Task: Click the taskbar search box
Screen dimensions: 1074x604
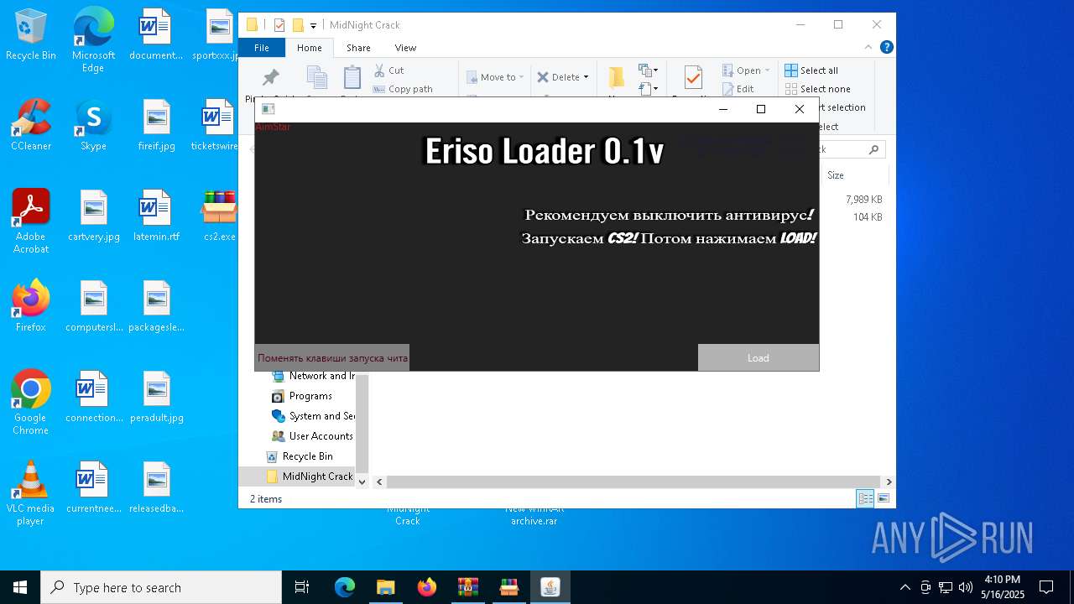Action: click(160, 587)
